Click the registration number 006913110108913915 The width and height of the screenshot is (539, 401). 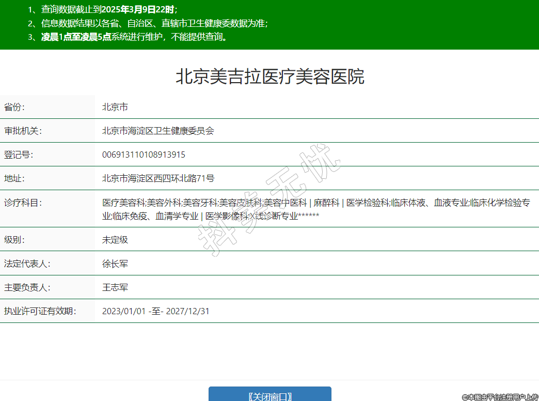[144, 155]
